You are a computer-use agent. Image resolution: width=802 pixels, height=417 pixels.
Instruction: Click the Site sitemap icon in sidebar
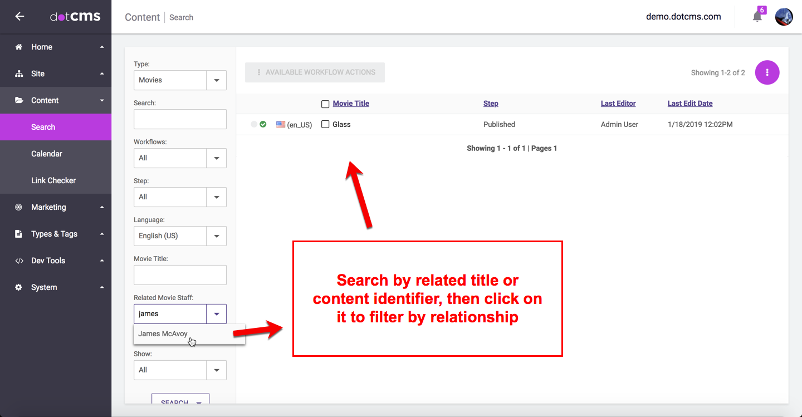[x=19, y=74]
